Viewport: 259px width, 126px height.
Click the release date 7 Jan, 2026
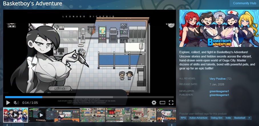coord(217,84)
